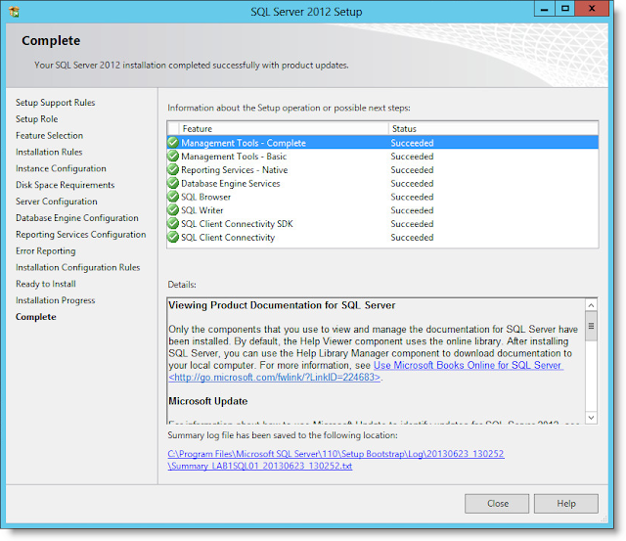626x541 pixels.
Task: Click the Ready to Install step
Action: [46, 284]
